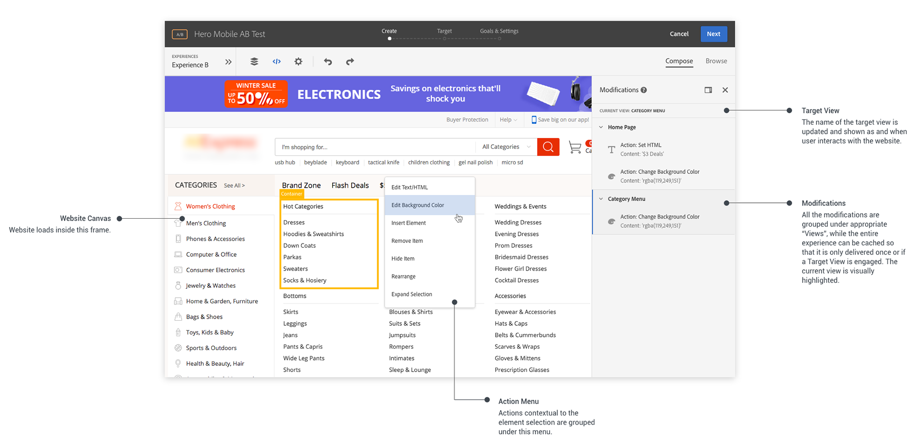This screenshot has width=915, height=444.
Task: Redo the last modification
Action: (x=350, y=61)
